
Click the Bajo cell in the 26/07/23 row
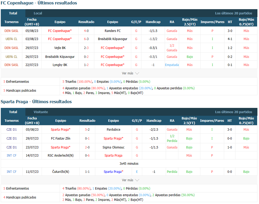pos(190,57)
